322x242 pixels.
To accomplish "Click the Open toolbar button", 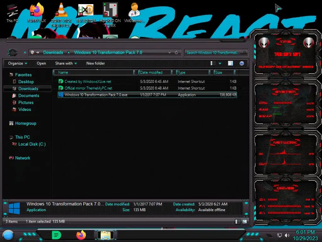I will [x=41, y=63].
